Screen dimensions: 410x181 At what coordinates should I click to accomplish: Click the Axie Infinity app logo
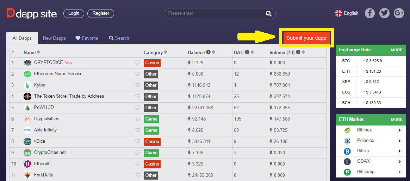[27, 130]
